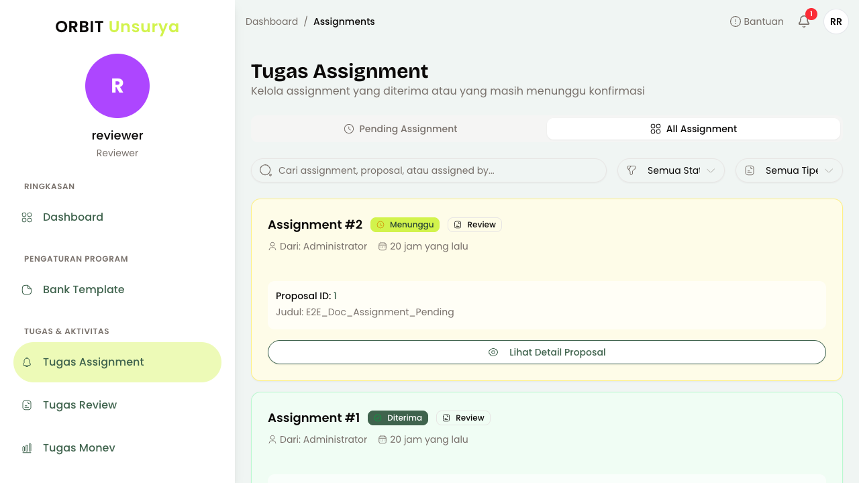The height and width of the screenshot is (483, 859).
Task: Open Dashboard in the sidebar
Action: coord(117,217)
